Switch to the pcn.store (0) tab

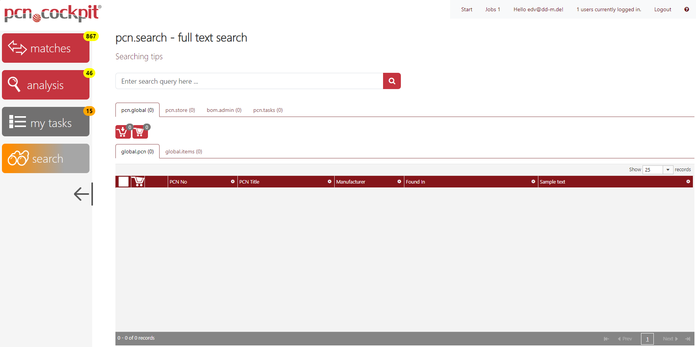[180, 110]
